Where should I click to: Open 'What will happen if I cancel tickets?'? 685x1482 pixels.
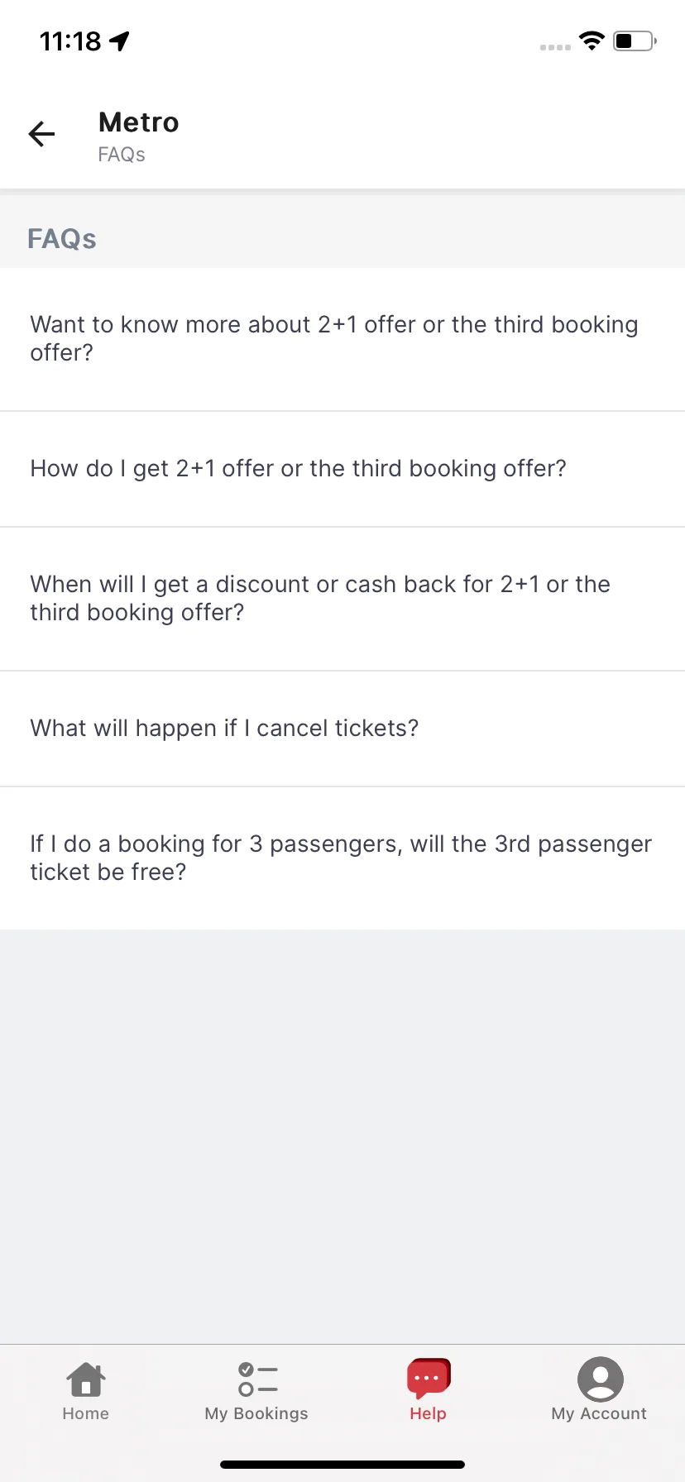pyautogui.click(x=342, y=729)
